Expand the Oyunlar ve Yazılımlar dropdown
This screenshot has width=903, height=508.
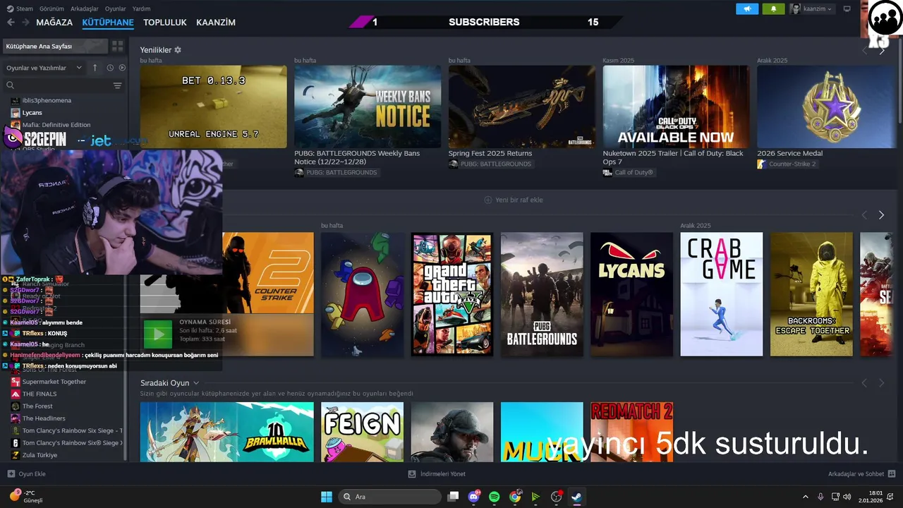44,68
